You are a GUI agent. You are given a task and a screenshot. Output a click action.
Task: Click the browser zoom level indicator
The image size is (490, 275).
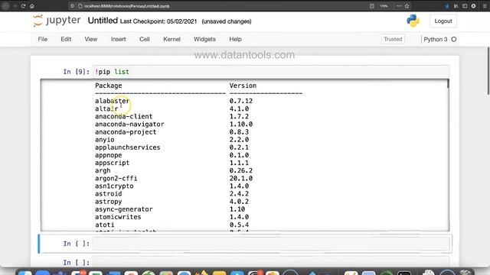coord(384,6)
